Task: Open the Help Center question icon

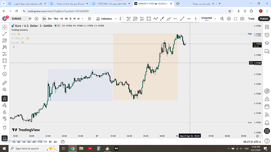Action: pos(267,141)
